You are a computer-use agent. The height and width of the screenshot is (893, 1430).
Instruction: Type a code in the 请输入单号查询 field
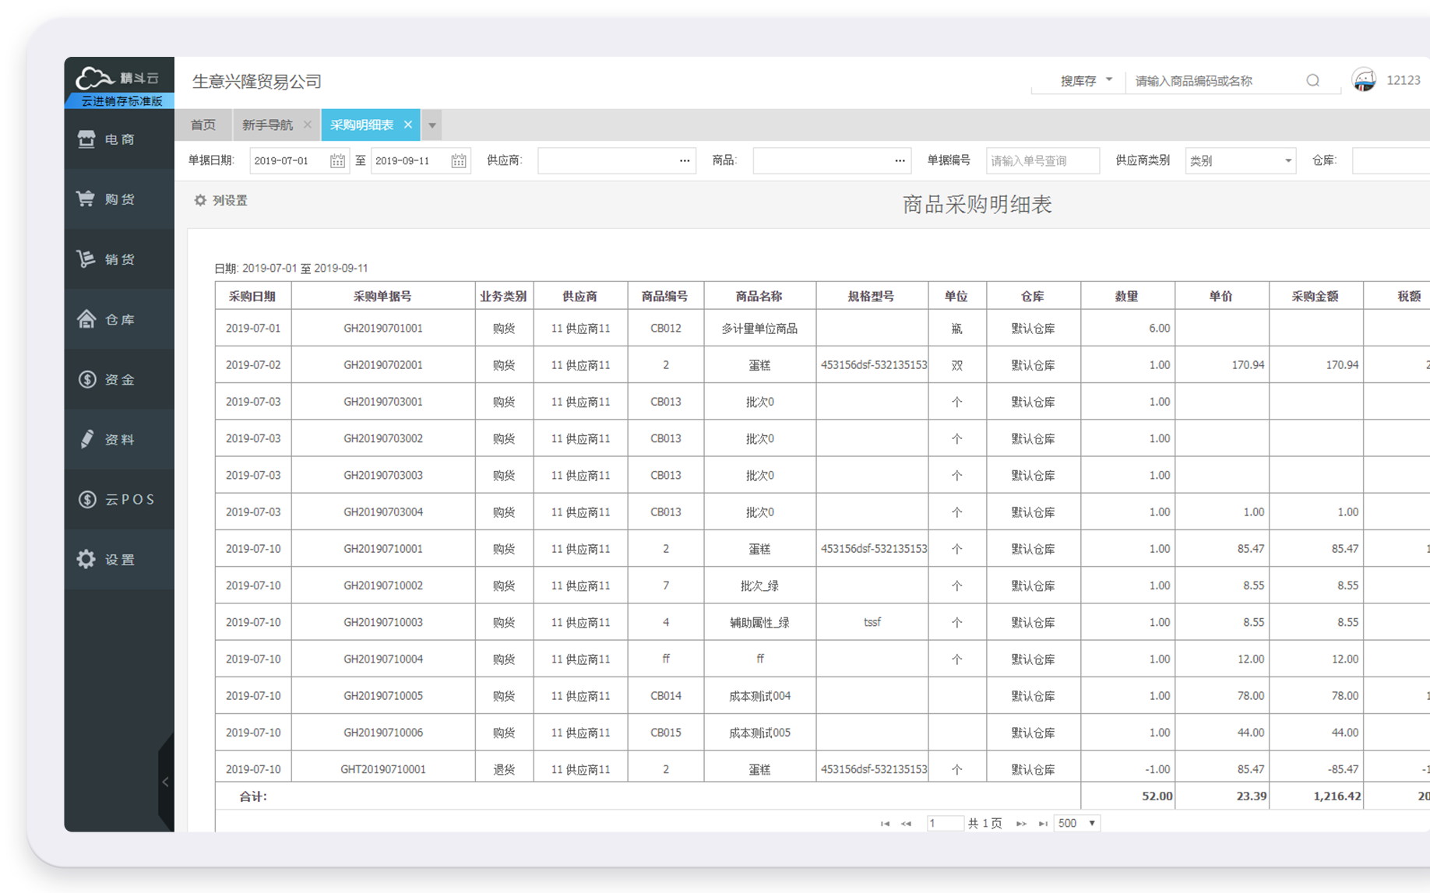pos(1042,160)
